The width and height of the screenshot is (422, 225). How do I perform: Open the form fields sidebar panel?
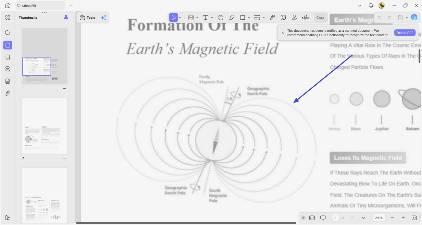point(8,81)
